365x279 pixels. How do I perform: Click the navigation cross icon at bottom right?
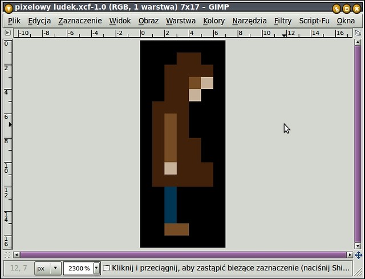[358, 255]
